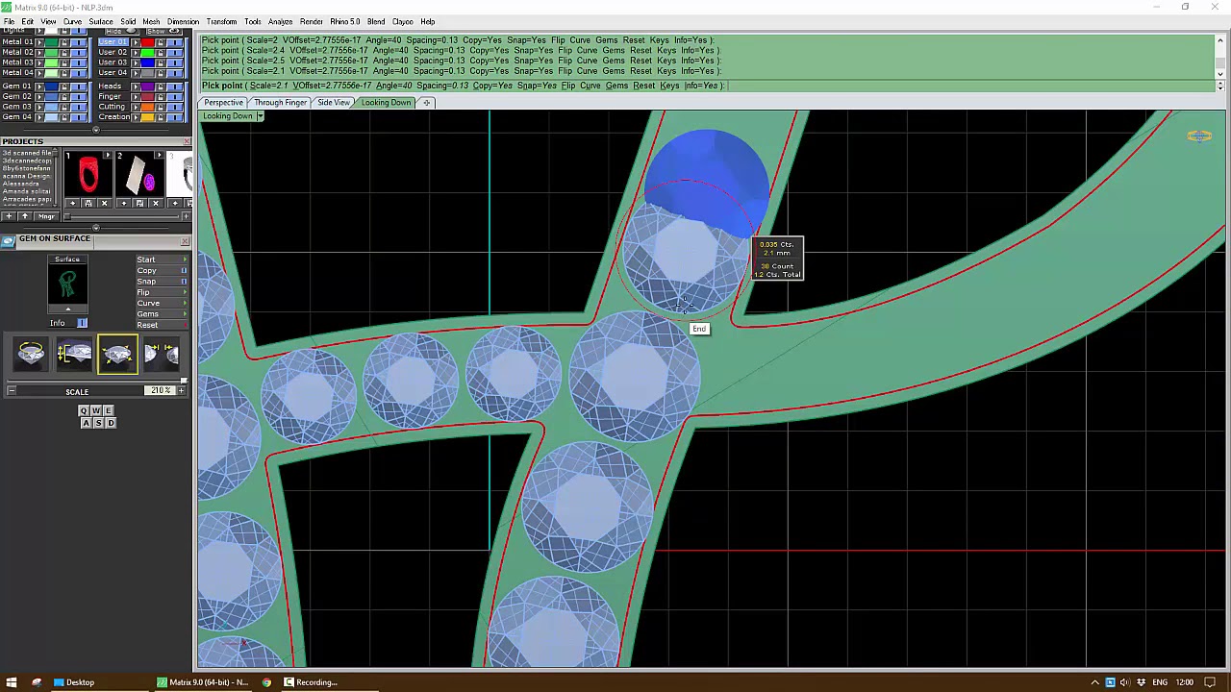Click the S keyboard shortcut key
Viewport: 1231px width, 692px height.
point(98,423)
